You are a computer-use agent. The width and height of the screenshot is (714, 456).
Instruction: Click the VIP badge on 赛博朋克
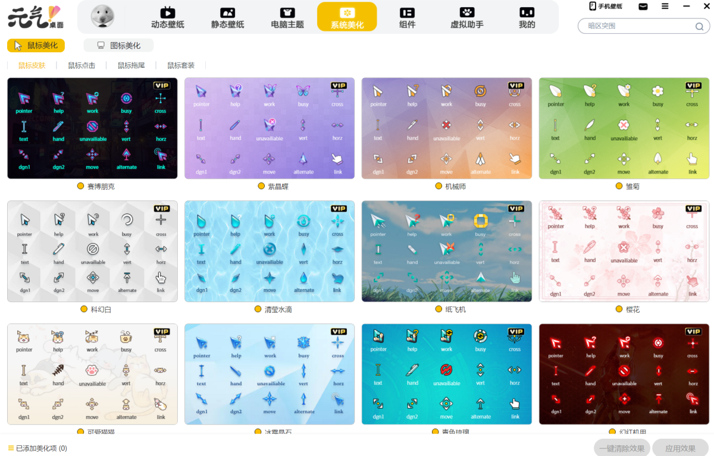pyautogui.click(x=161, y=86)
